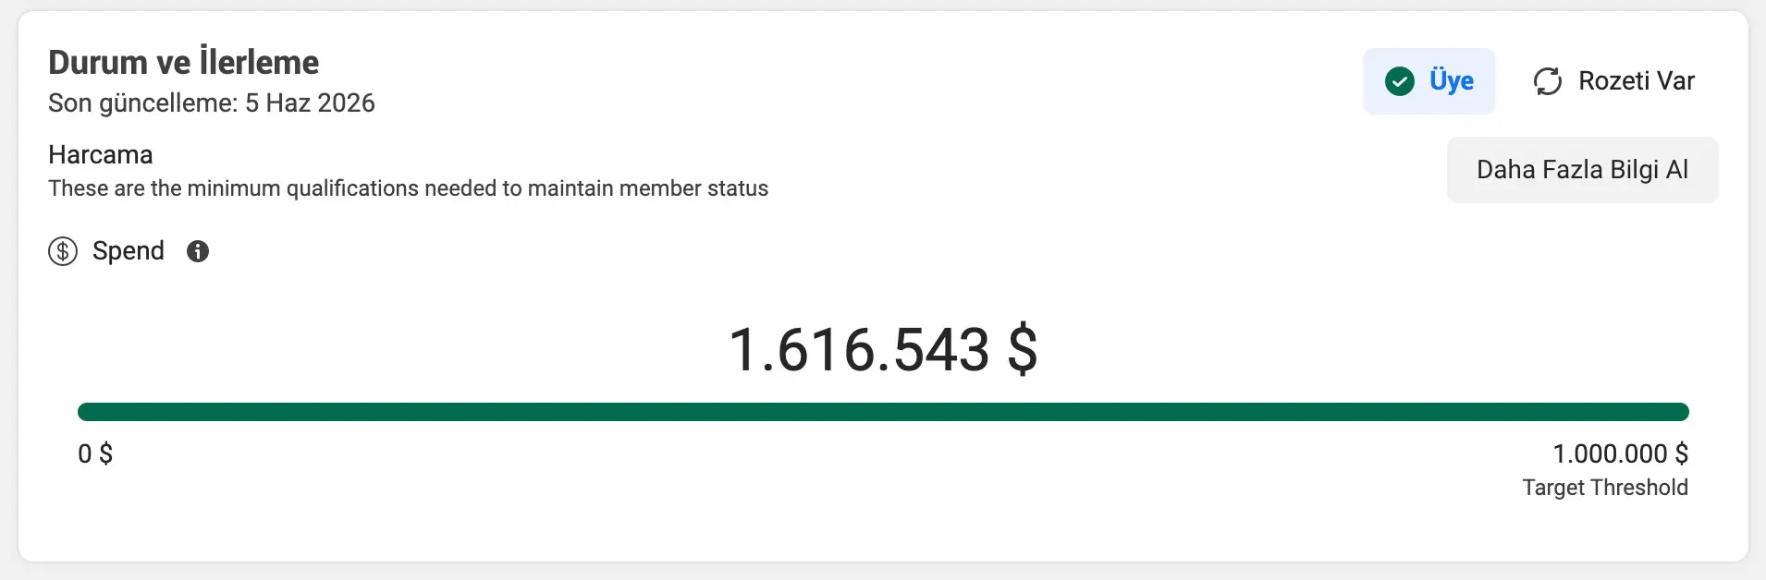This screenshot has height=580, width=1766.
Task: Click the 0 $ minimum label
Action: [x=95, y=453]
